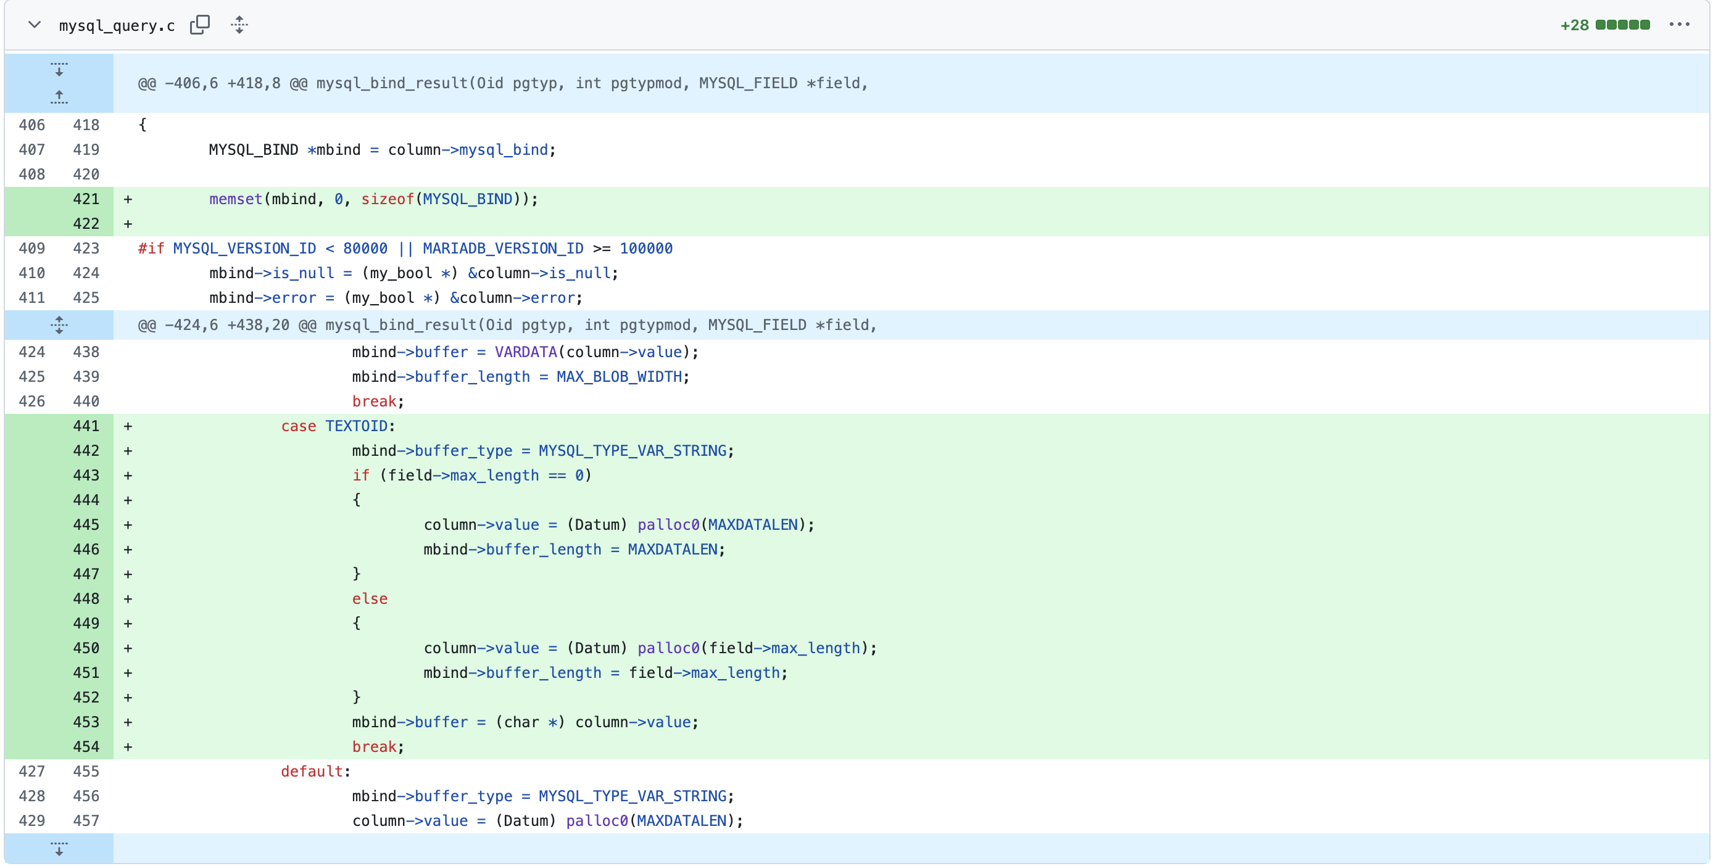Click old line number 429
This screenshot has width=1713, height=866.
click(x=32, y=821)
